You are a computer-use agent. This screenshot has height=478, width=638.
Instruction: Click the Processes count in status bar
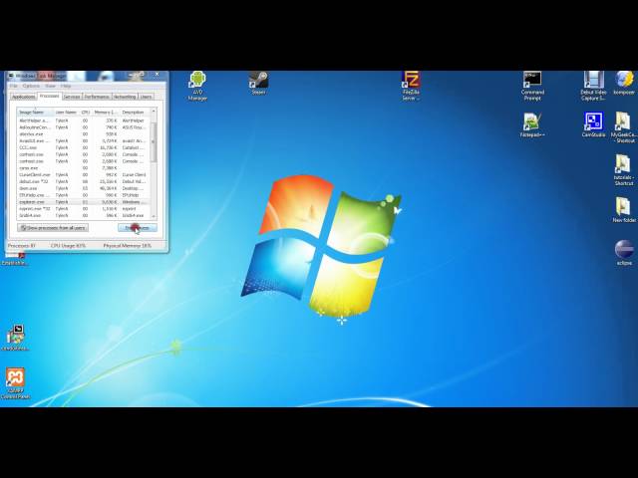point(22,246)
